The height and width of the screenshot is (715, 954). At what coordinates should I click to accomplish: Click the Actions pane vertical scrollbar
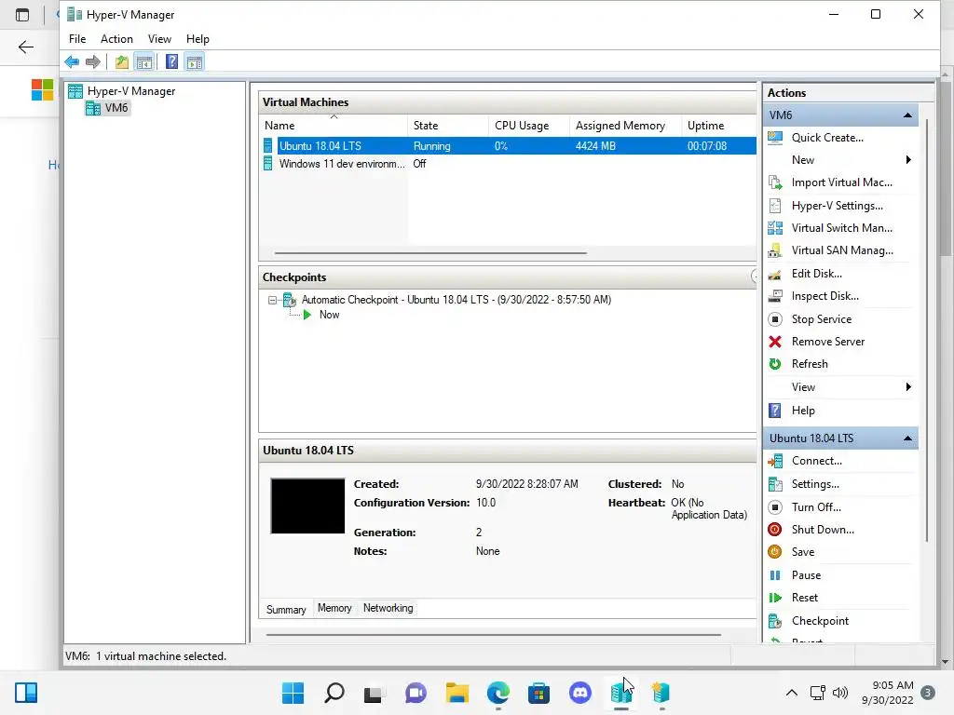[x=927, y=329]
